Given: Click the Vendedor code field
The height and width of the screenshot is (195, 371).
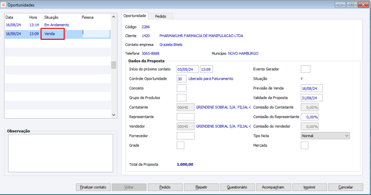Looking at the screenshot, I should pos(185,126).
